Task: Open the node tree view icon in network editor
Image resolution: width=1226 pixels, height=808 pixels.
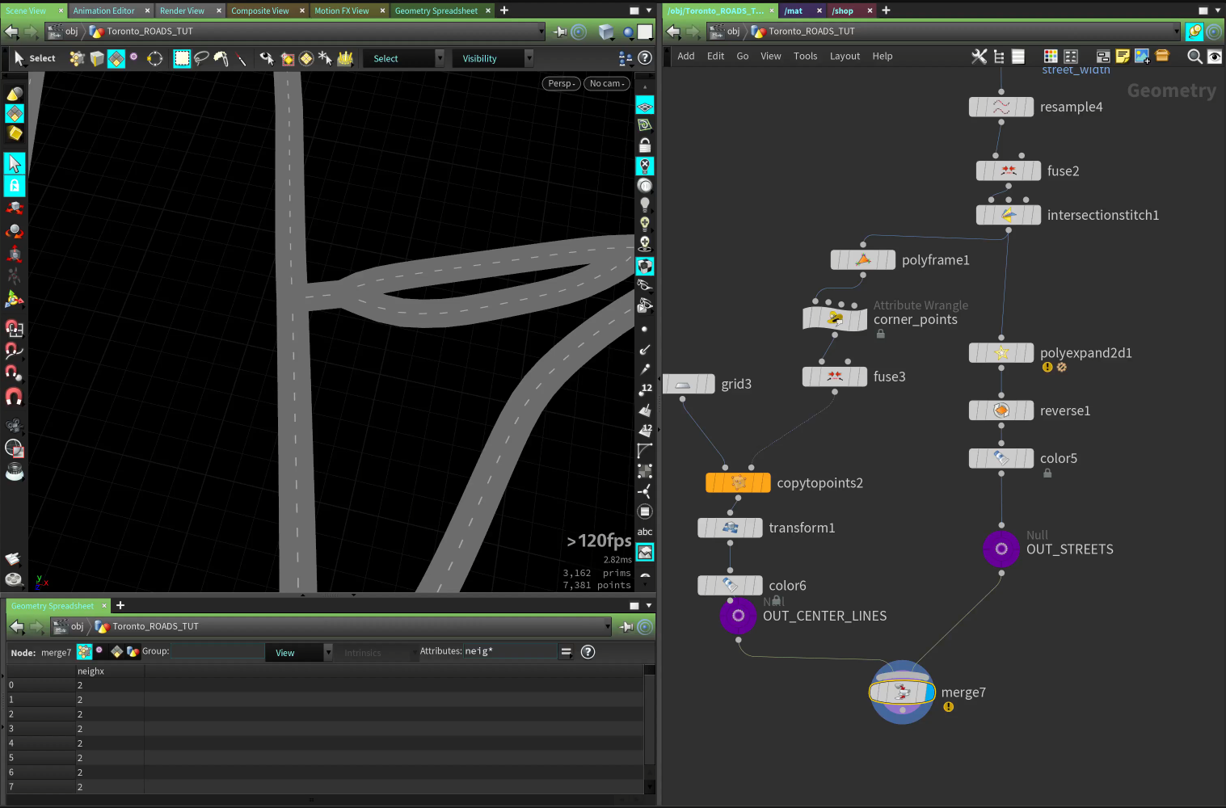Action: point(999,56)
